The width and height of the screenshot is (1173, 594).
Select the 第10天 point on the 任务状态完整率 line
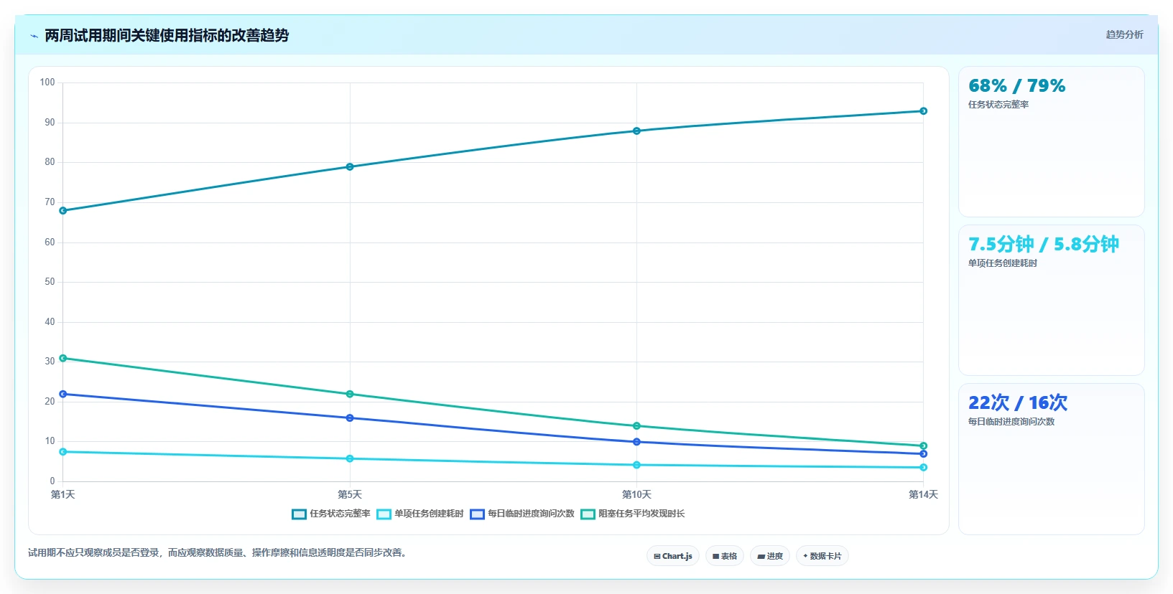click(636, 131)
